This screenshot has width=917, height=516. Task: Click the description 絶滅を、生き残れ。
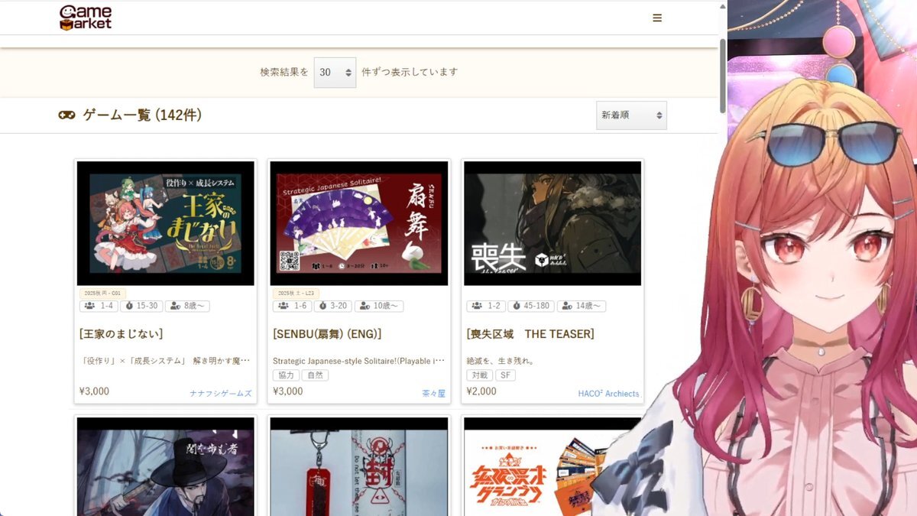pos(500,361)
